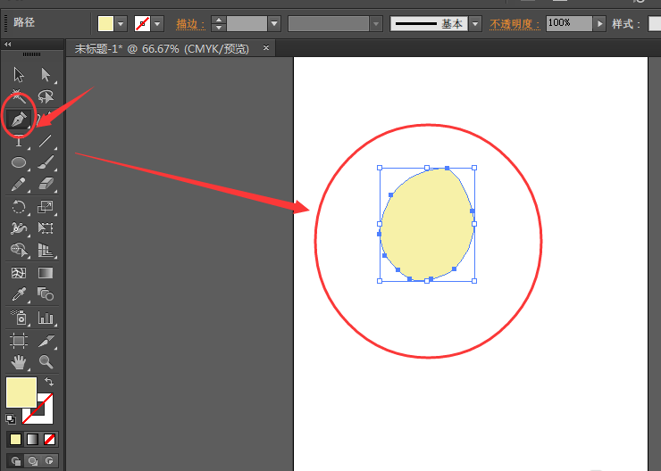Select the Lasso tool

tap(46, 96)
